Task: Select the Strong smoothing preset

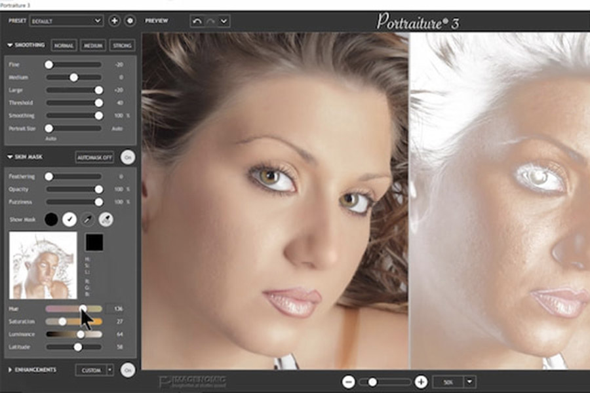Action: coord(123,45)
